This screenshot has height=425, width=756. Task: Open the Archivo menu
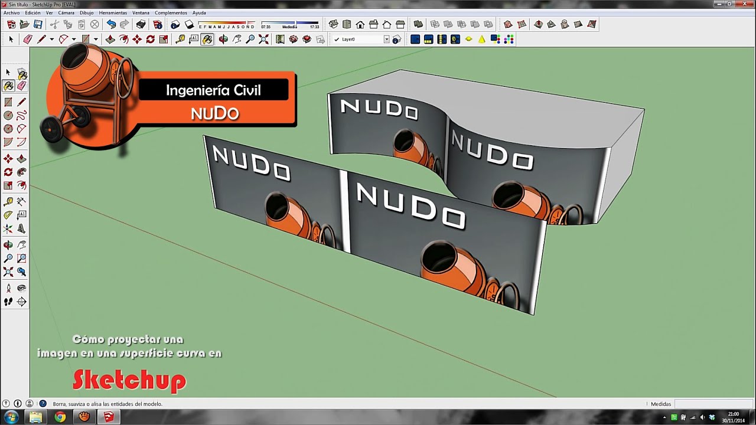(11, 12)
